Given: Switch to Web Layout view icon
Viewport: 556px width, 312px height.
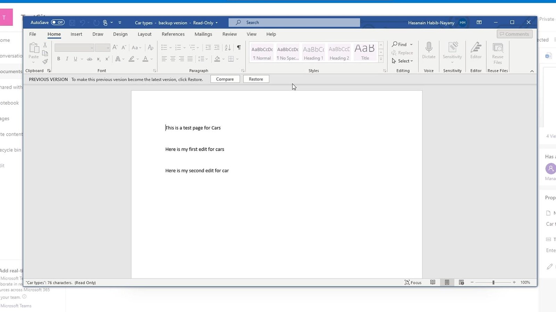Looking at the screenshot, I should pos(461,283).
